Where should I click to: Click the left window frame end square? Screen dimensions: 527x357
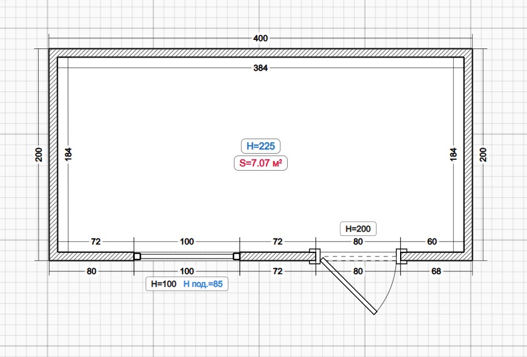137,257
